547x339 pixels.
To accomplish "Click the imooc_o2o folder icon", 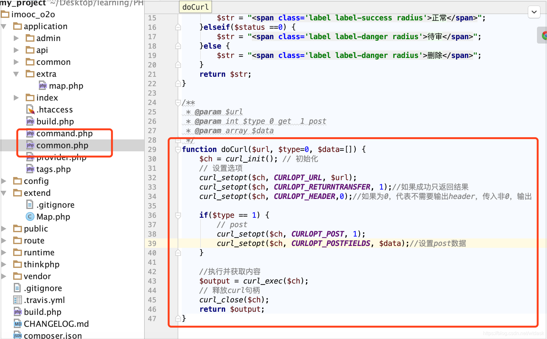I will click(5, 14).
